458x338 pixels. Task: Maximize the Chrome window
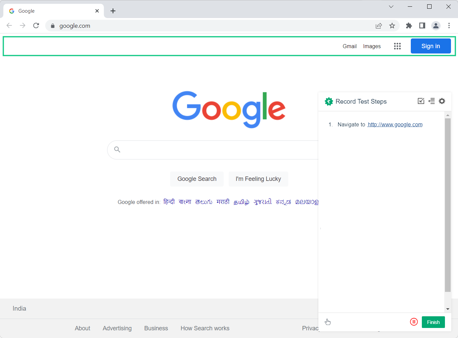[x=429, y=7]
